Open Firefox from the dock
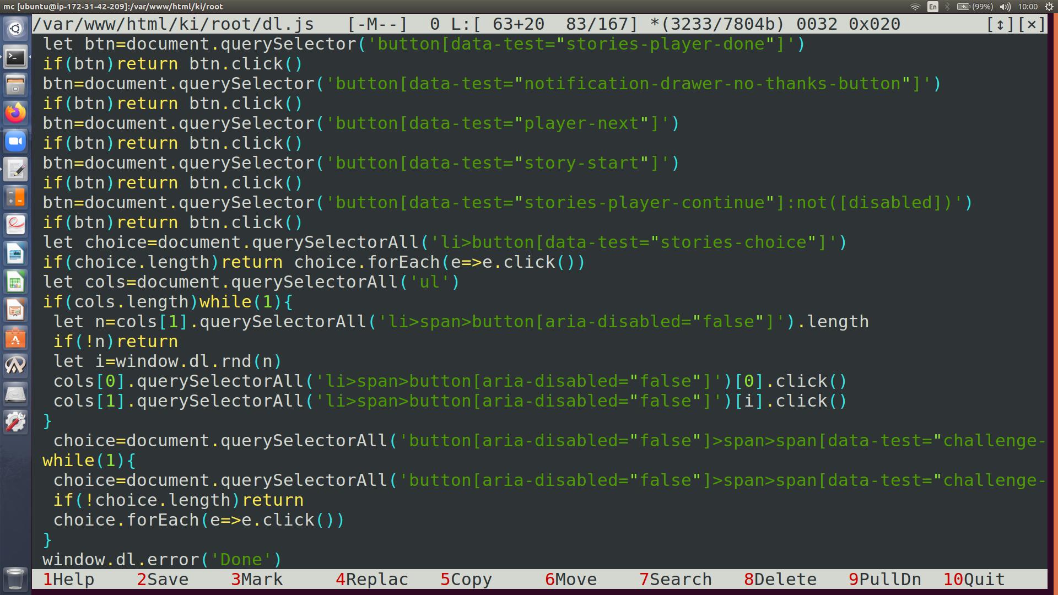This screenshot has width=1058, height=595. pyautogui.click(x=15, y=113)
